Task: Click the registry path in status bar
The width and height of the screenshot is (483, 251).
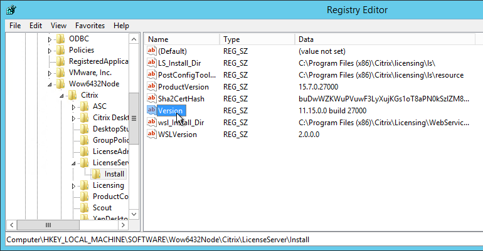Action: pyautogui.click(x=157, y=240)
